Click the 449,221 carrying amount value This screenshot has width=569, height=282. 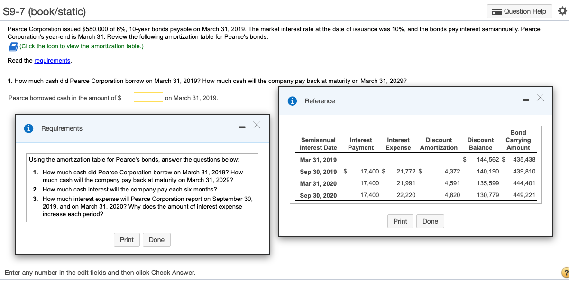point(524,195)
